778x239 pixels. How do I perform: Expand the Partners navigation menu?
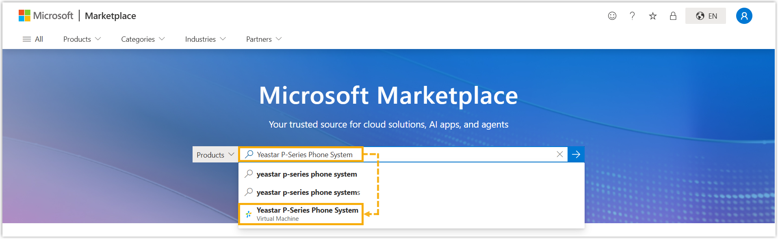point(264,39)
